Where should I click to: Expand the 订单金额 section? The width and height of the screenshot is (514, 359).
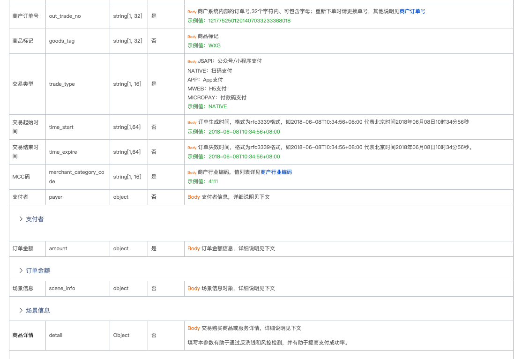(x=34, y=270)
